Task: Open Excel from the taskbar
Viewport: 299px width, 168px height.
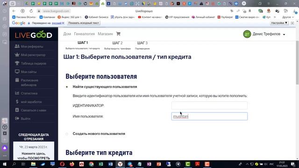Action: (x=101, y=164)
